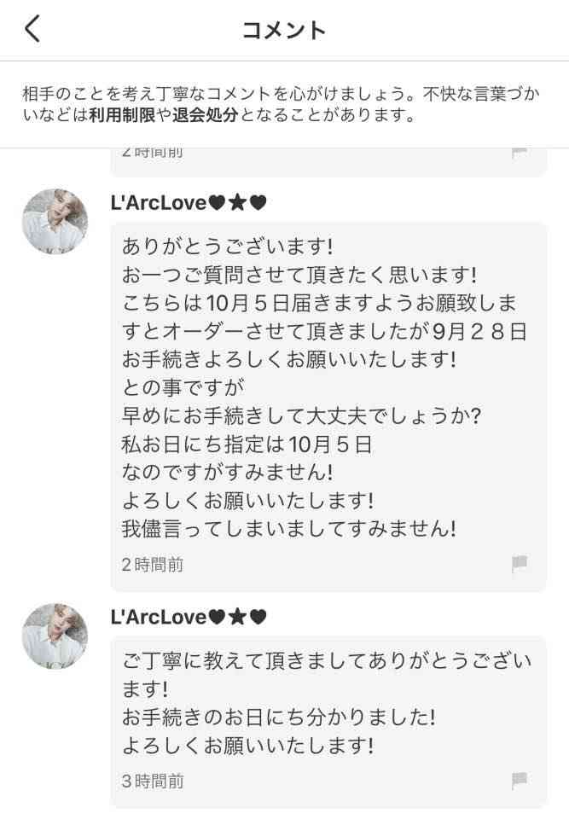Report the comment posted 3時間前 via its flag
Viewport: 569px width, 819px height.
[519, 781]
